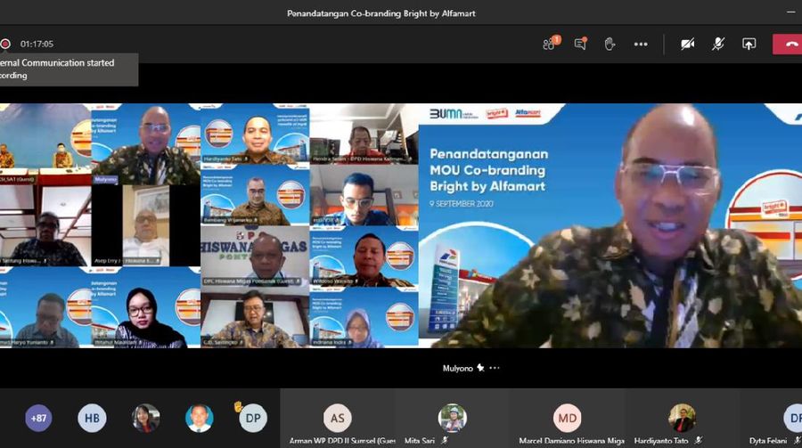
Task: Unmute the microphone
Action: [x=718, y=44]
